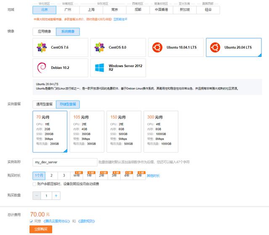The width and height of the screenshot is (269, 235).
Task: Click the Ubuntu 18.04.1 LTS logo icon
Action: click(157, 48)
